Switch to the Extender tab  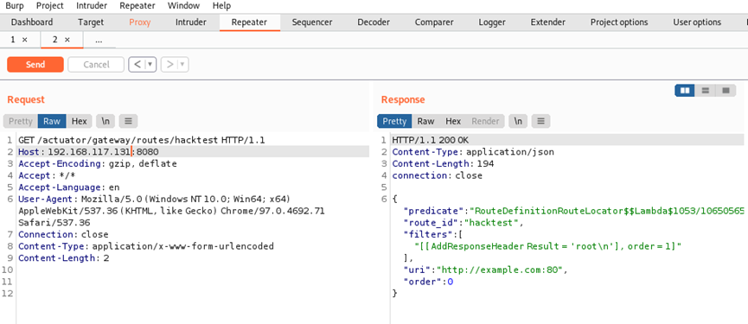(547, 22)
